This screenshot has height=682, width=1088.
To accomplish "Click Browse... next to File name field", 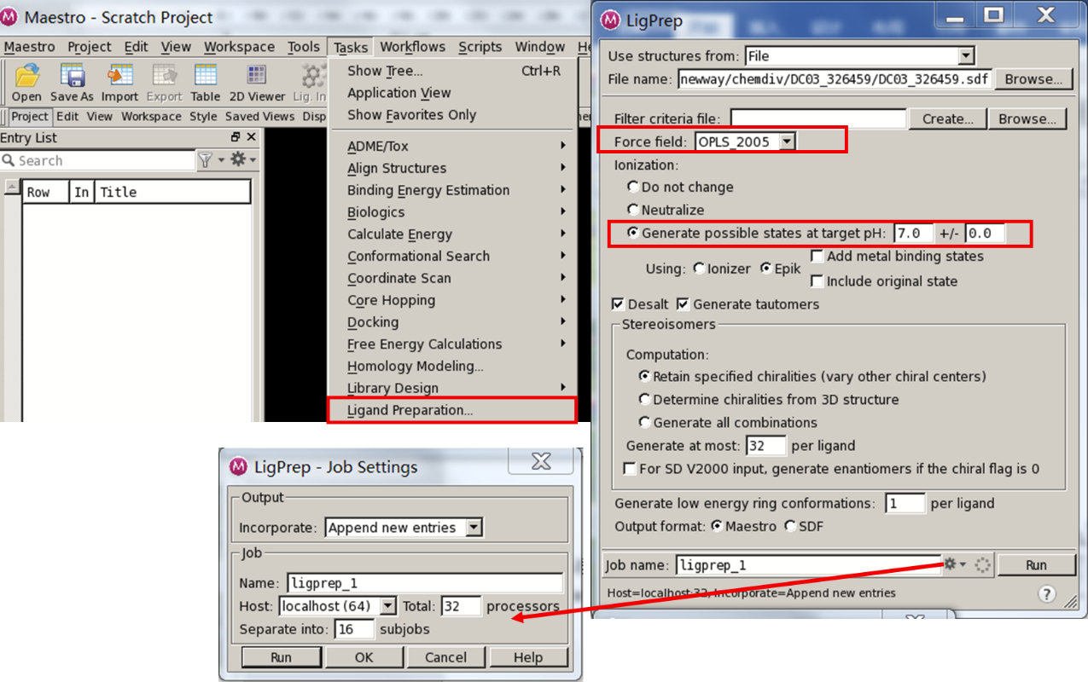I will (1033, 79).
